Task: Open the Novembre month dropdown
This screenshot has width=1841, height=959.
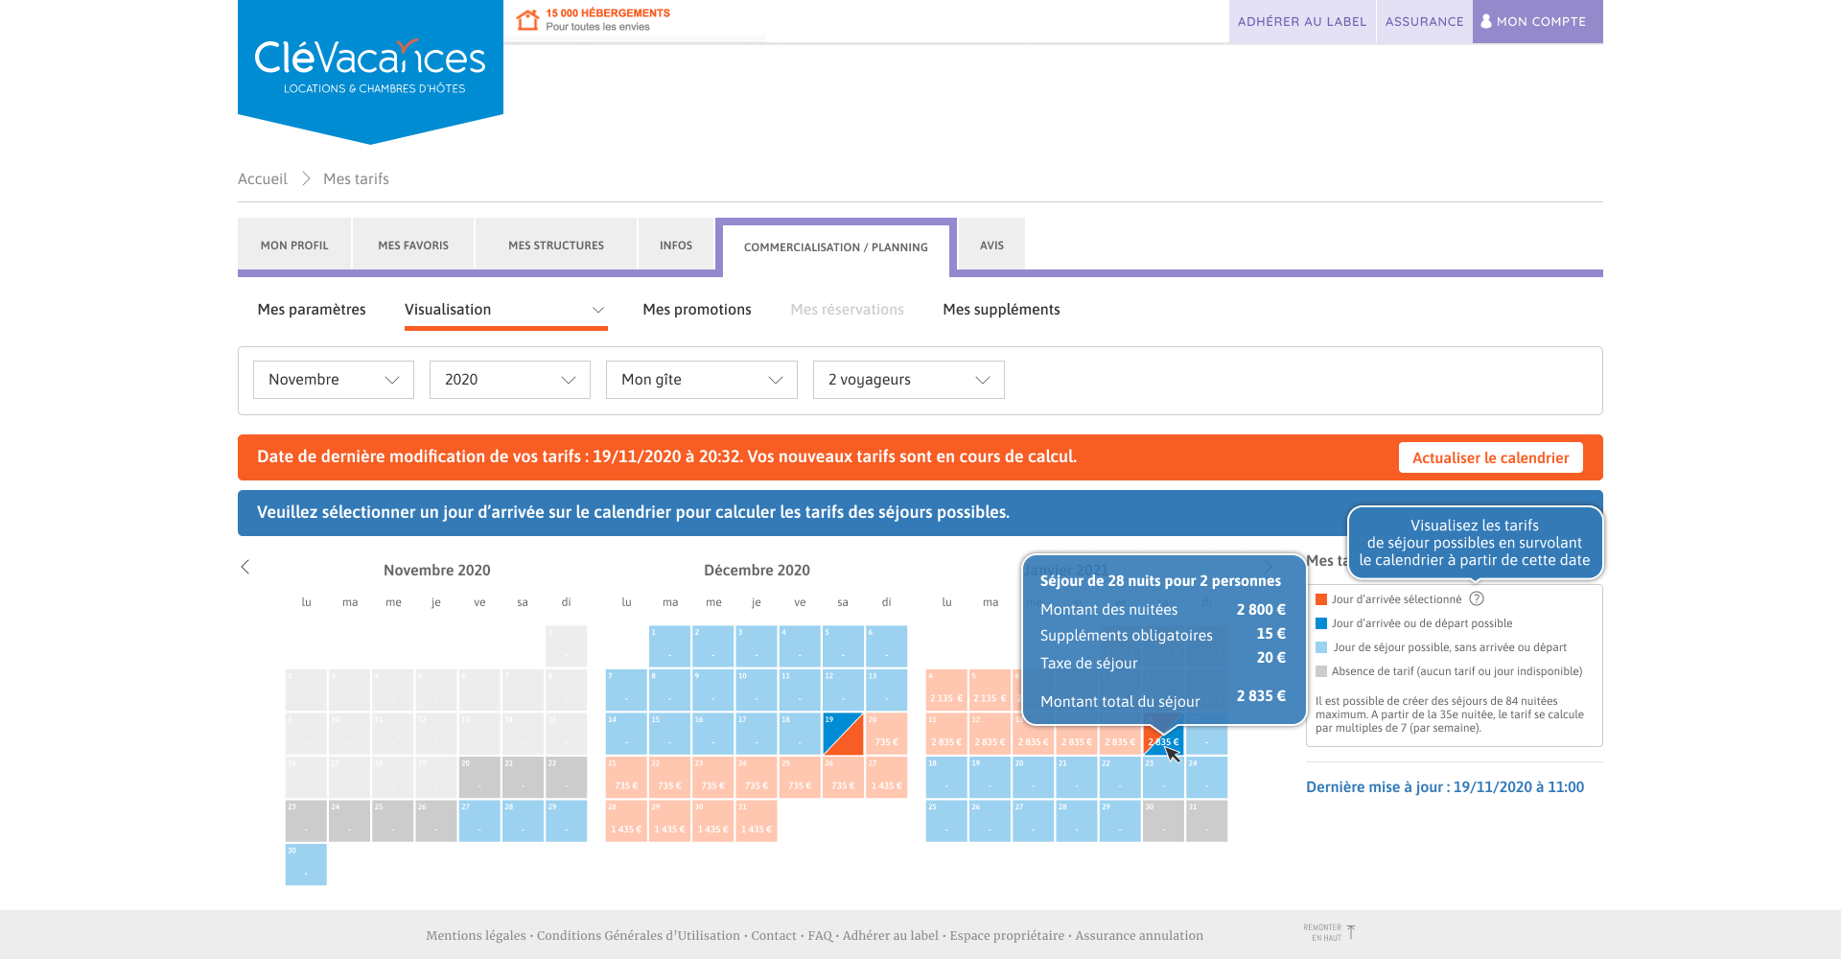Action: point(334,380)
